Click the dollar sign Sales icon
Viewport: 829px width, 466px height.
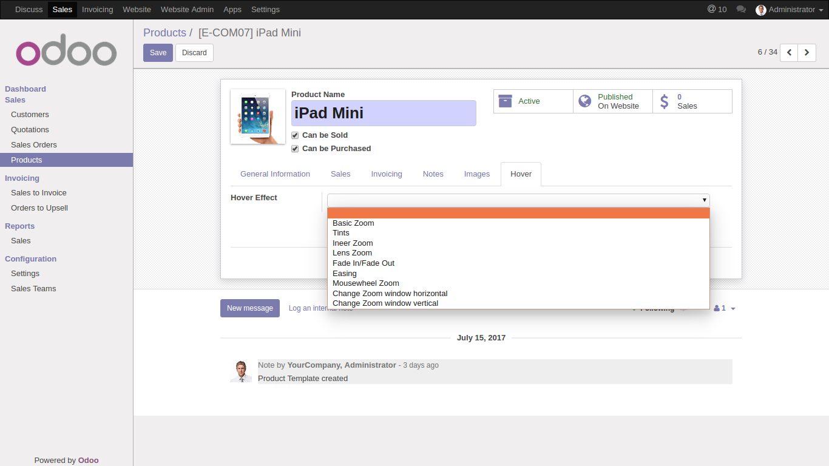click(x=665, y=101)
